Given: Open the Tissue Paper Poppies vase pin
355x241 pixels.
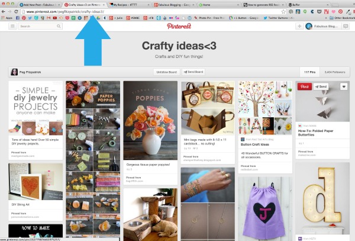Looking at the screenshot, I should [150, 121].
